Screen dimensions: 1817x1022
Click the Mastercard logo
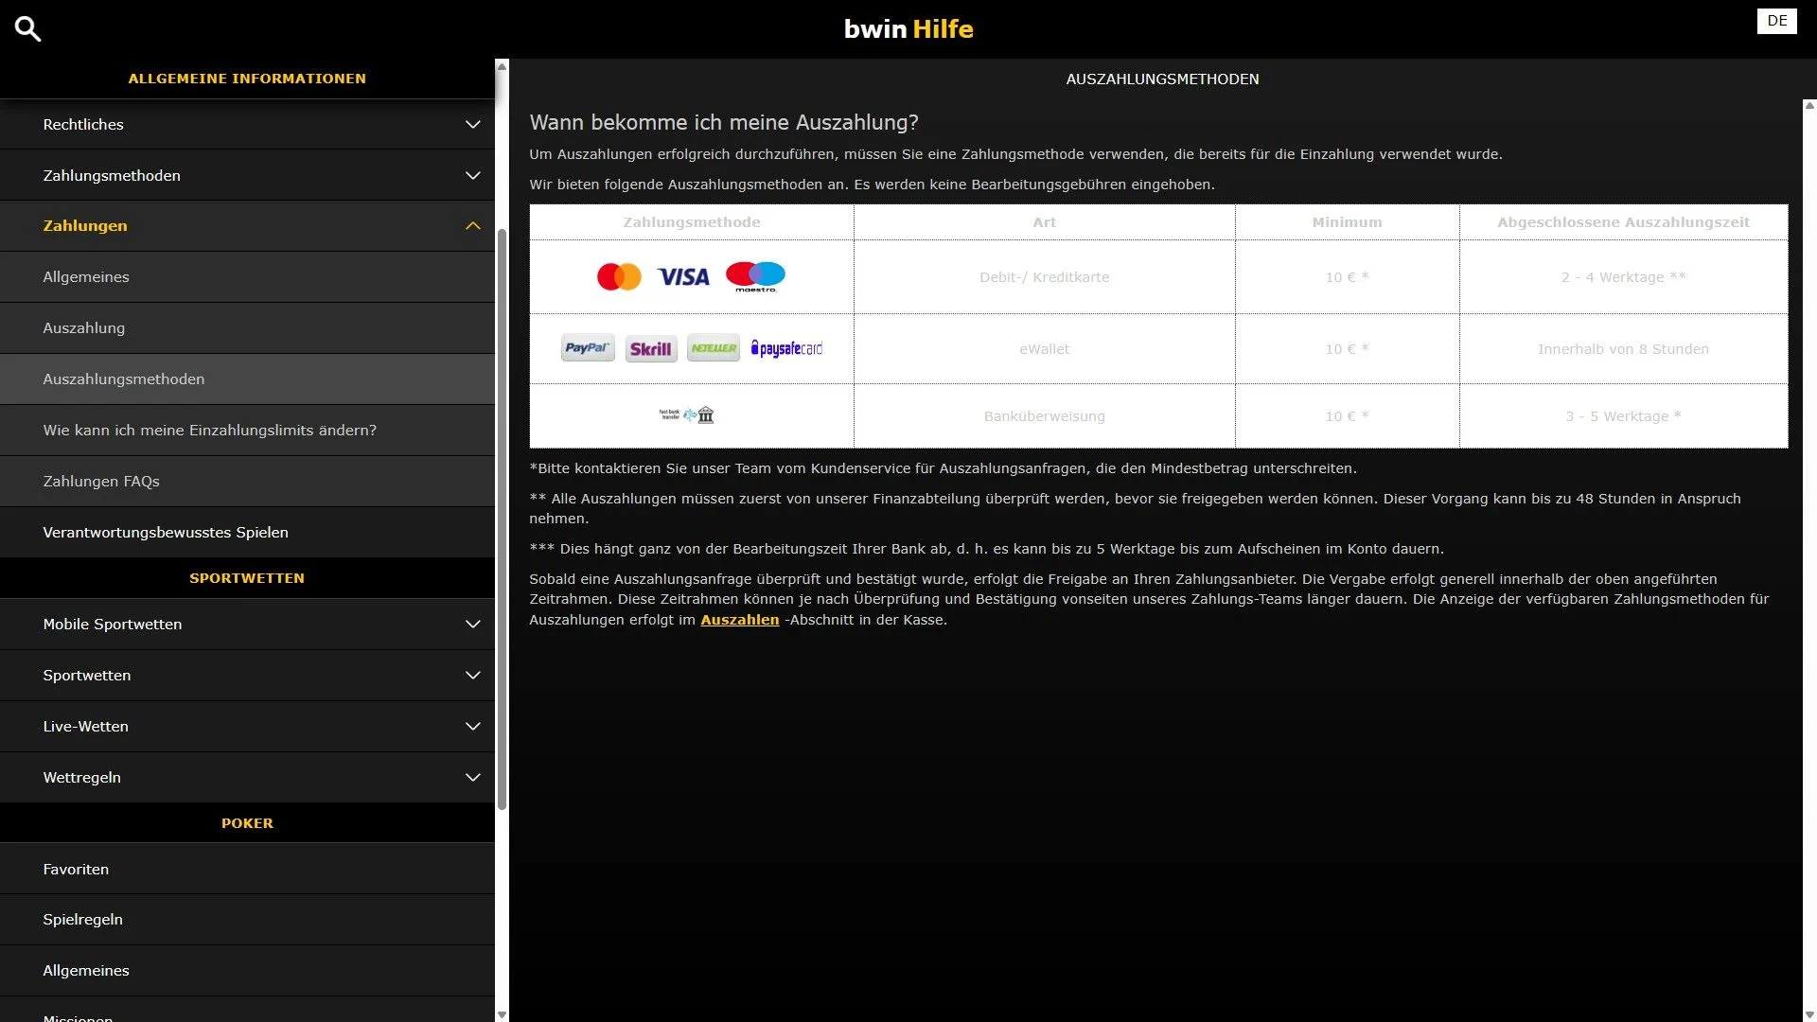coord(619,276)
